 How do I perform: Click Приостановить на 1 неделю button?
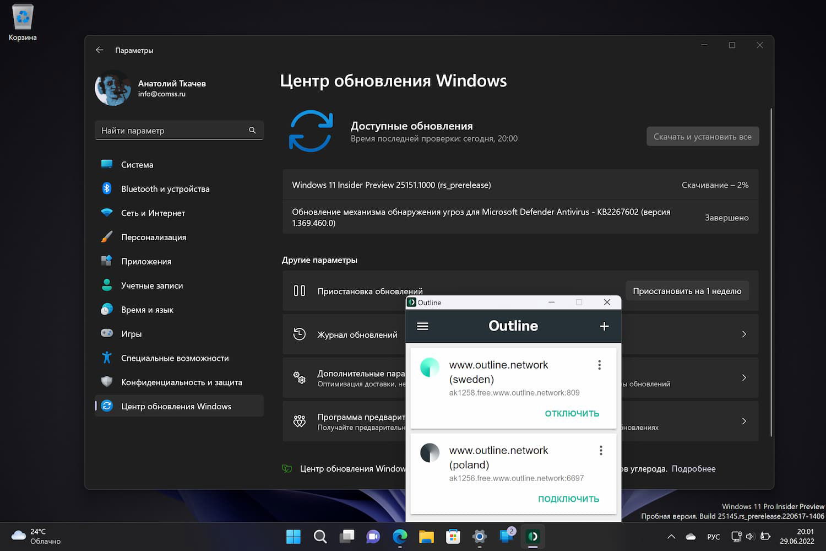click(687, 290)
